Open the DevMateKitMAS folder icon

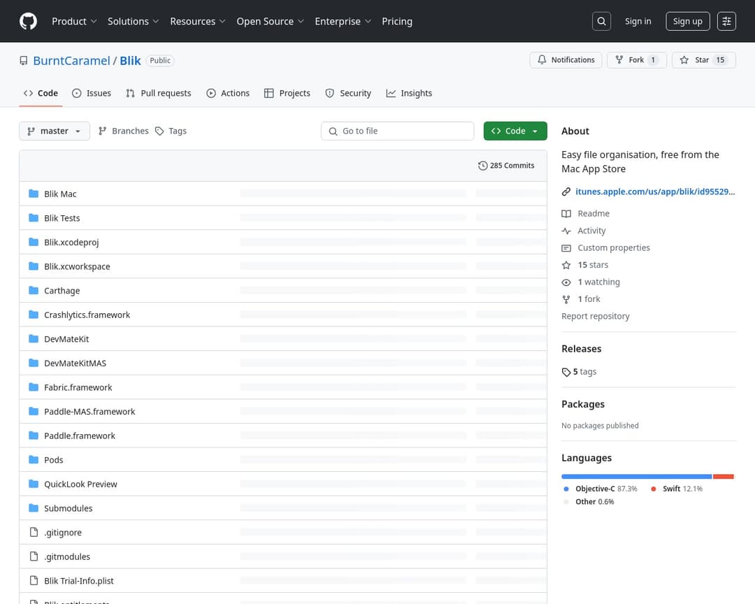click(x=34, y=363)
